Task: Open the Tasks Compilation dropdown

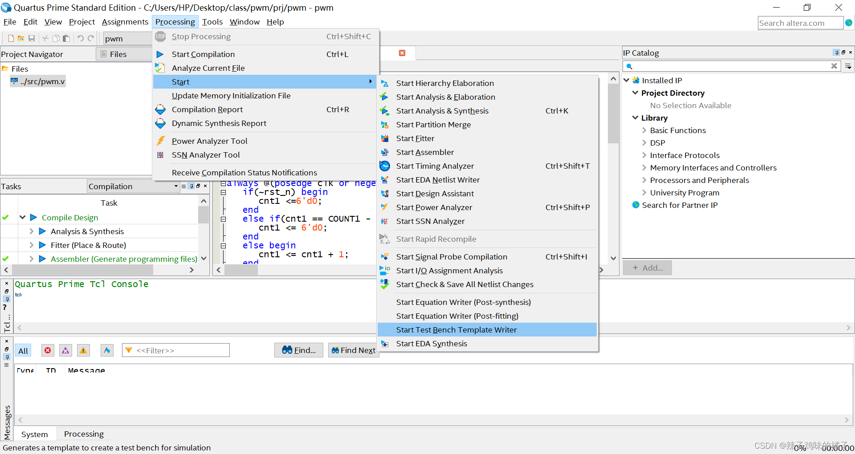Action: 133,186
